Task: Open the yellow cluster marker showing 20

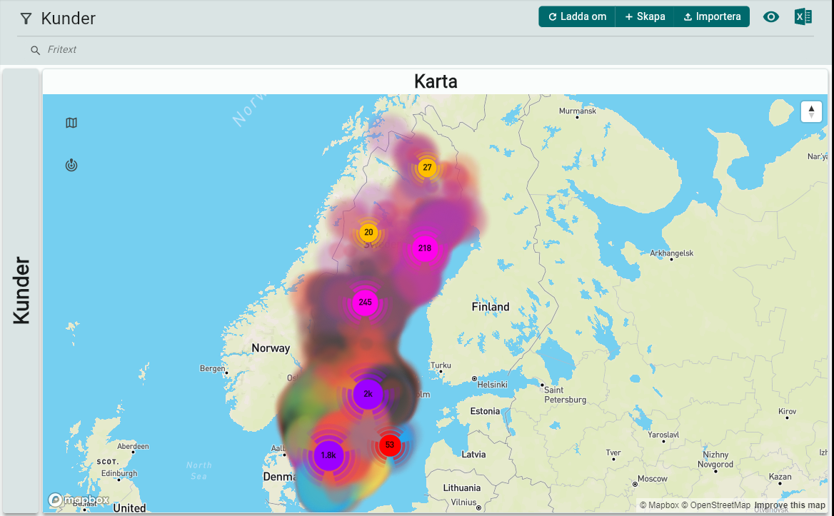Action: pyautogui.click(x=368, y=232)
